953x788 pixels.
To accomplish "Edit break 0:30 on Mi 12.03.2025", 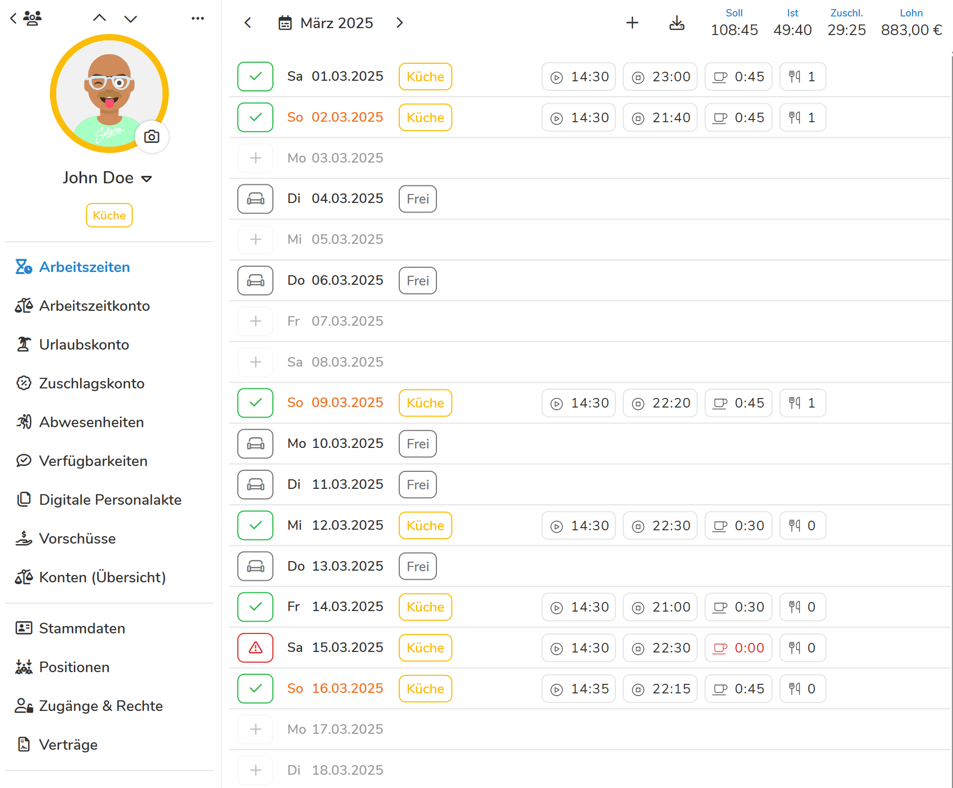I will point(739,526).
